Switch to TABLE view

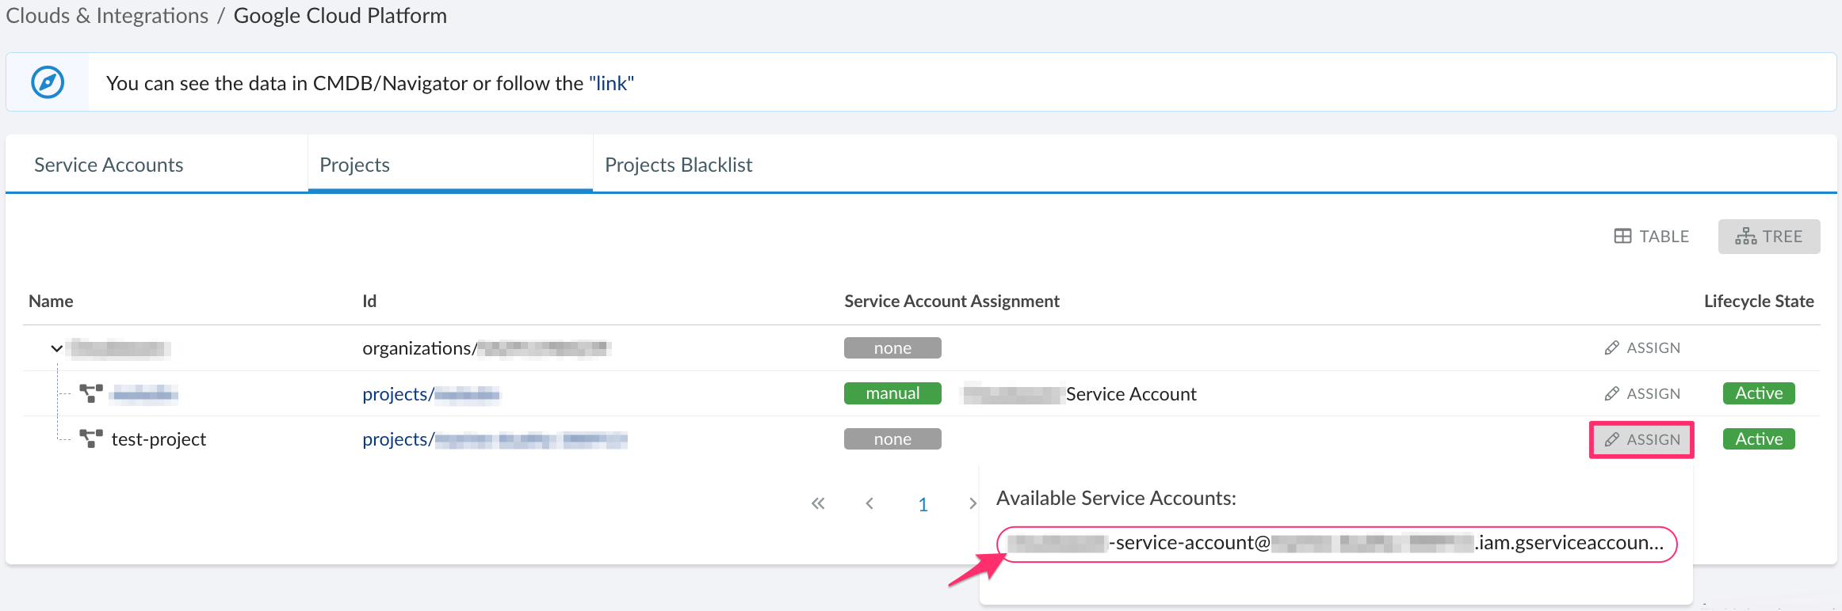tap(1652, 237)
